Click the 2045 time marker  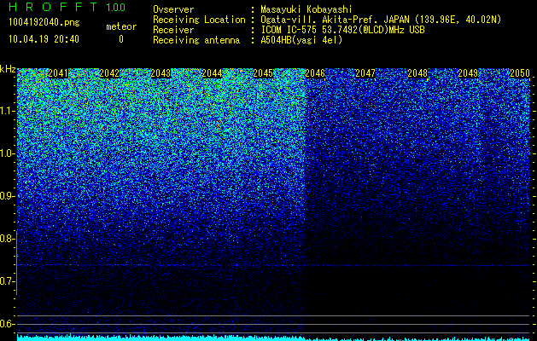point(263,73)
